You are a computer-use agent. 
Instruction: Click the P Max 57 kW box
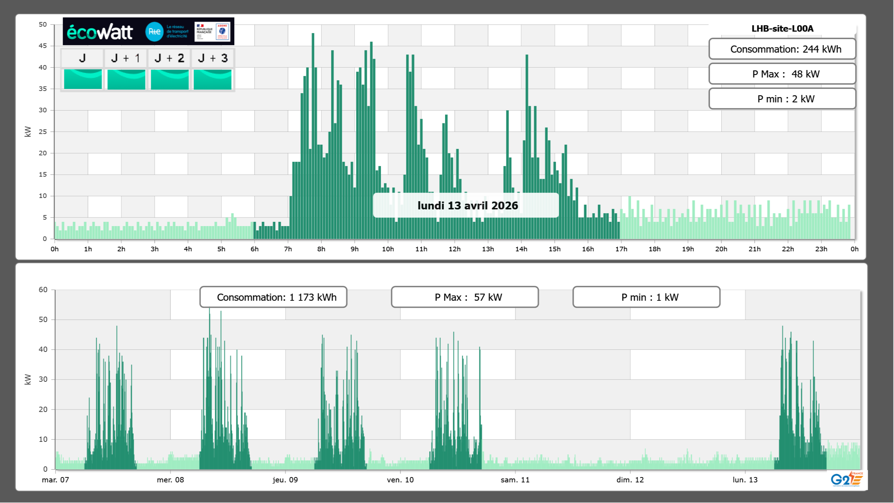465,297
